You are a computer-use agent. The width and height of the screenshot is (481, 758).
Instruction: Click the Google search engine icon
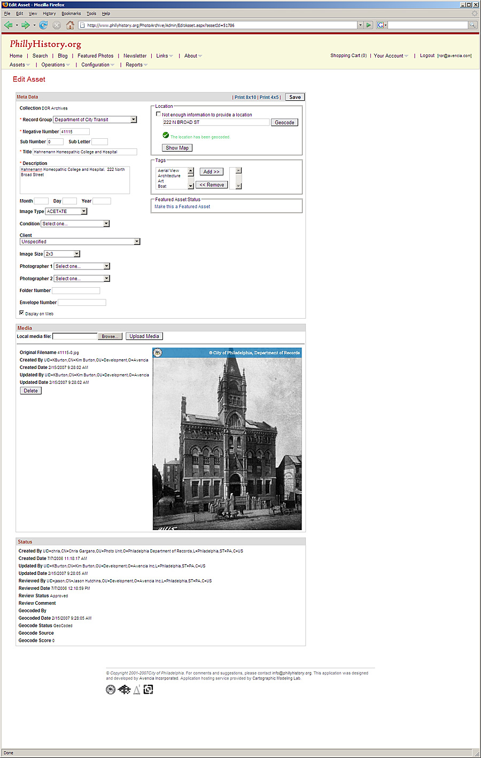(x=380, y=25)
